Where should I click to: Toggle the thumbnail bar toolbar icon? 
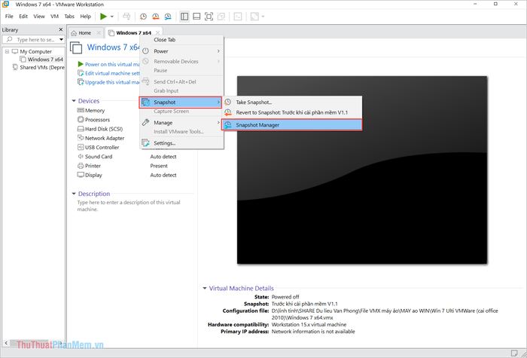tap(196, 17)
